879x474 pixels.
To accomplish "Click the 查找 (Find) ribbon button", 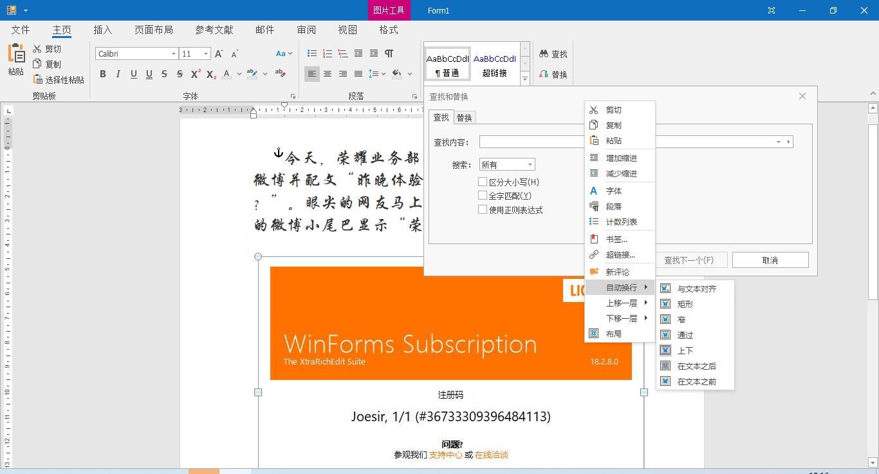I will [553, 54].
